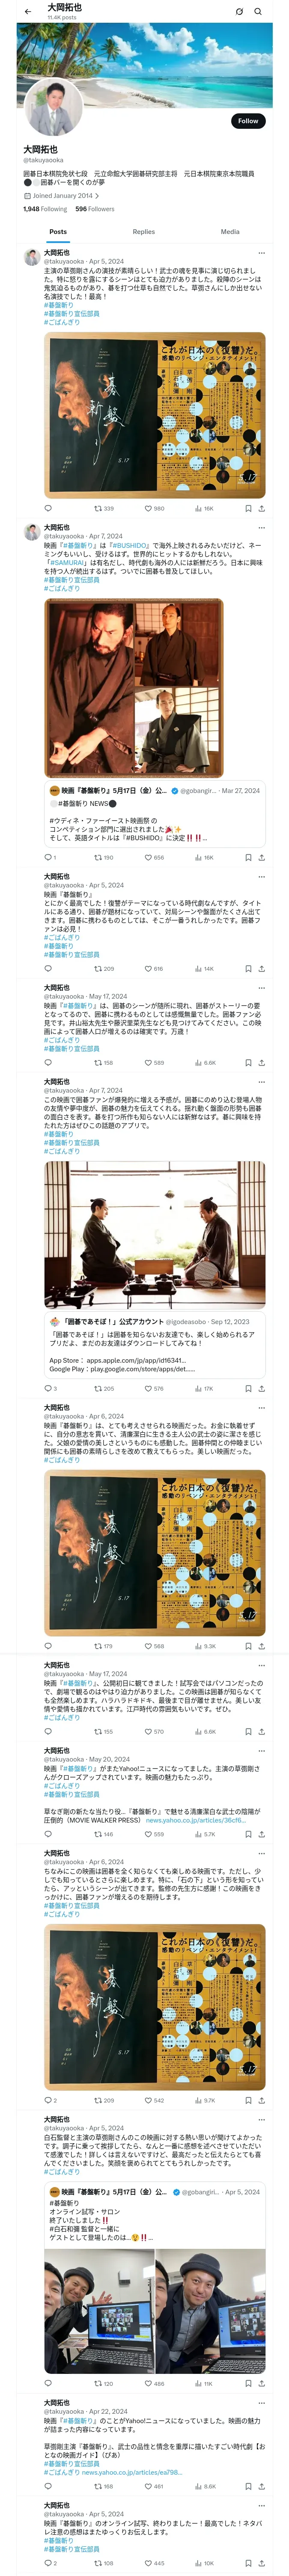289x2576 pixels.
Task: Expand the Joined January 2014 chevron
Action: coord(98,196)
